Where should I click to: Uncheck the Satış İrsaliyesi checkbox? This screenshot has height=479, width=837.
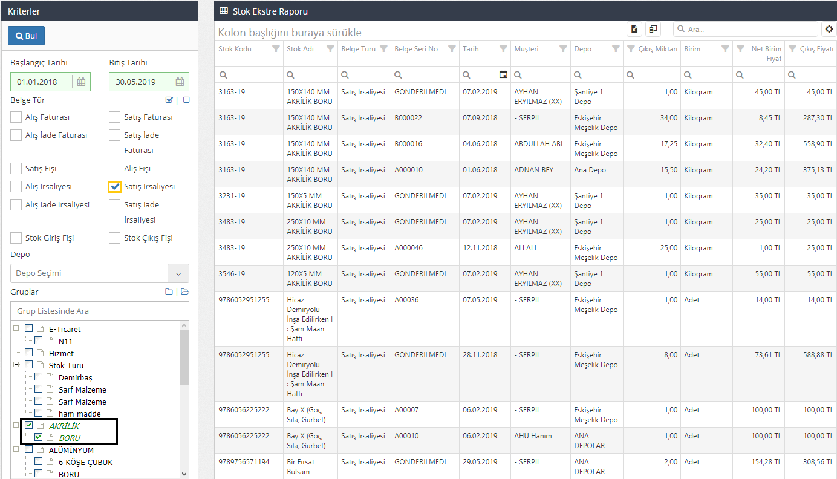click(x=115, y=187)
